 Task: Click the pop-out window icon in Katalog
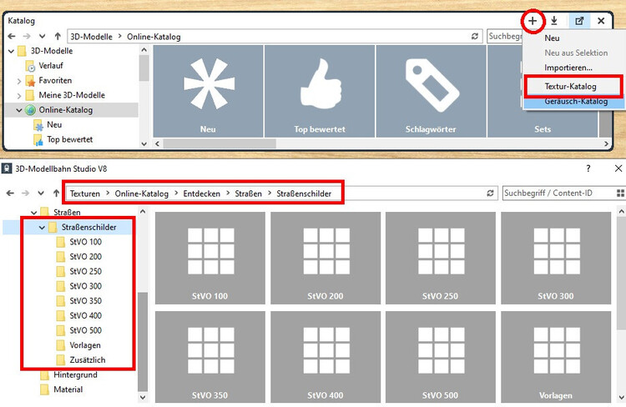[x=579, y=21]
